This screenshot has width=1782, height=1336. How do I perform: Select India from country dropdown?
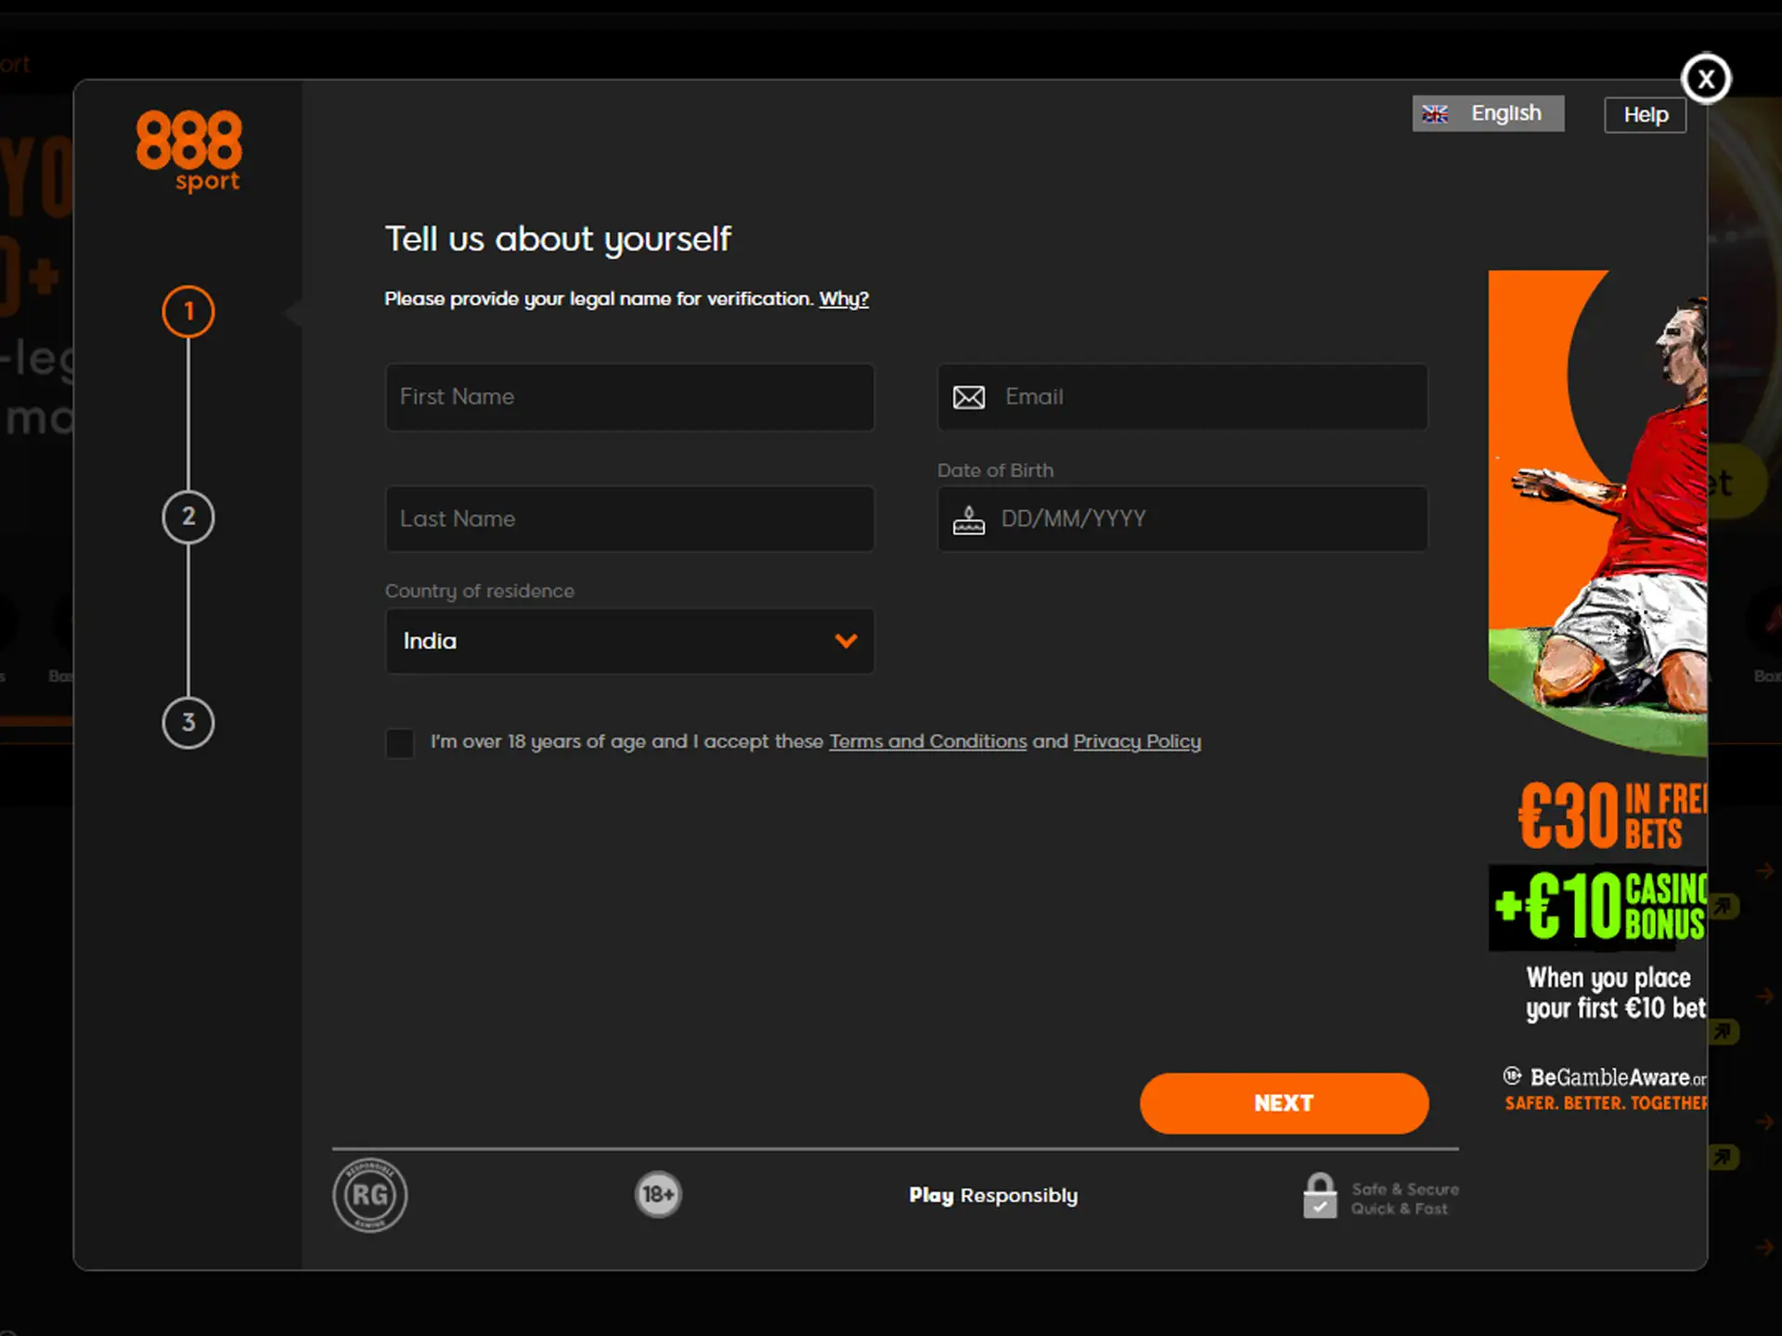(628, 640)
